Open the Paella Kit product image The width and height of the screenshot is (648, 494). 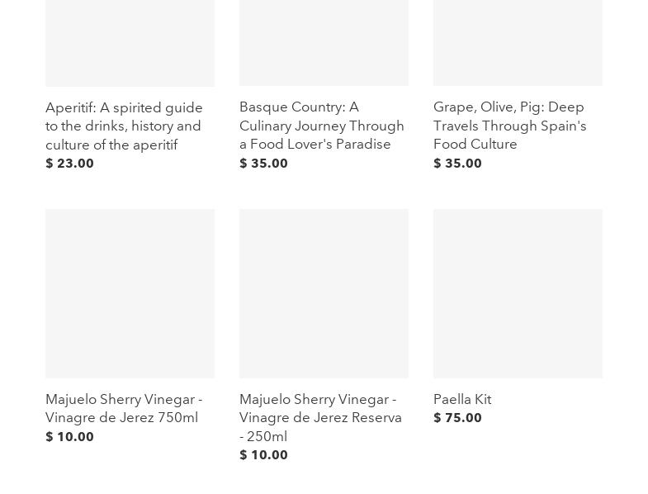click(x=518, y=293)
